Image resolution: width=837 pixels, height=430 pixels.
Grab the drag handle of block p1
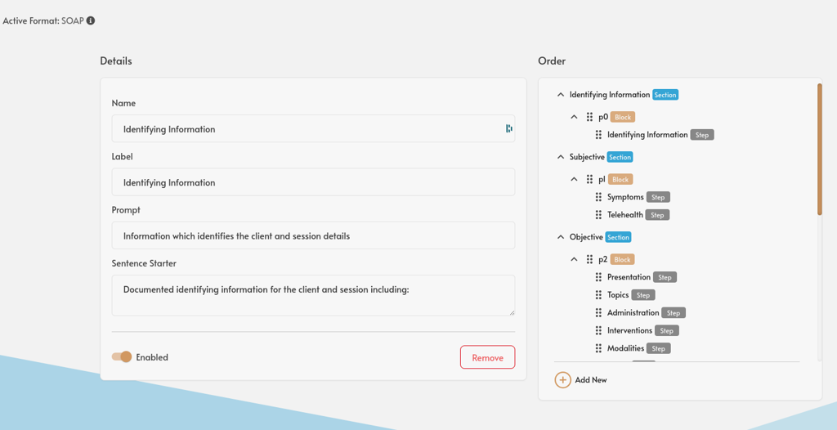pos(589,179)
